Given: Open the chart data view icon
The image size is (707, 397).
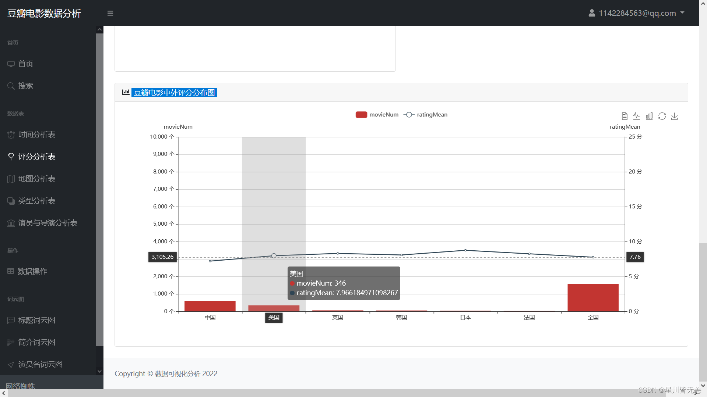Looking at the screenshot, I should [x=625, y=116].
